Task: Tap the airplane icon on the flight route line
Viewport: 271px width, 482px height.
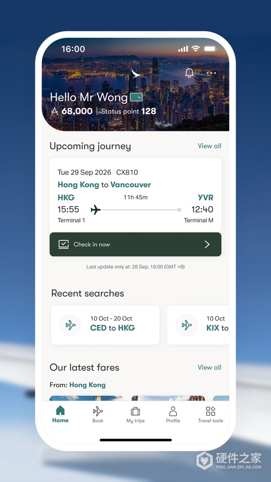Action: (x=96, y=210)
